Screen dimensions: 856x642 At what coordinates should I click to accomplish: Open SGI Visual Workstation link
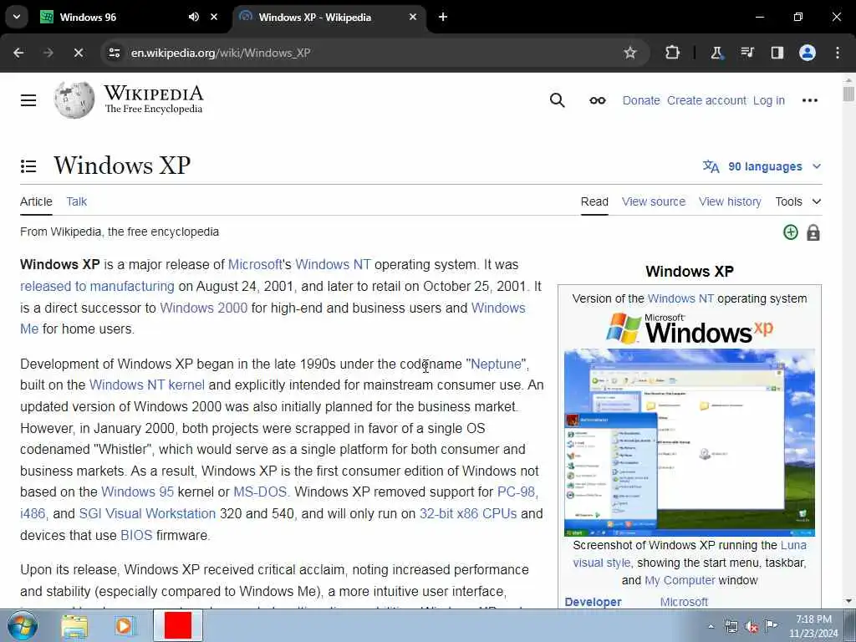pyautogui.click(x=147, y=514)
